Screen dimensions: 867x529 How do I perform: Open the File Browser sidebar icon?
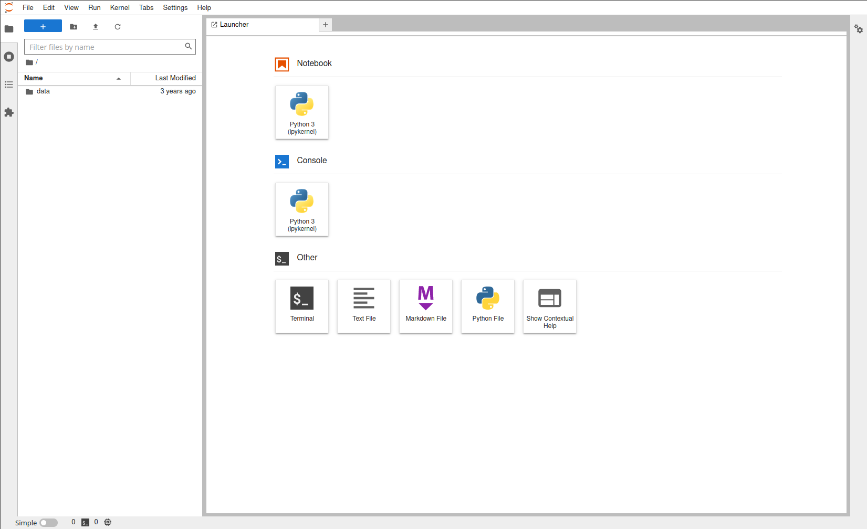pyautogui.click(x=9, y=29)
